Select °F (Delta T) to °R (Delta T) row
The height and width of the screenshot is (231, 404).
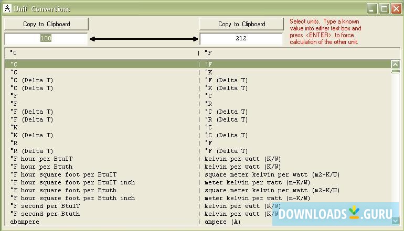pos(198,119)
